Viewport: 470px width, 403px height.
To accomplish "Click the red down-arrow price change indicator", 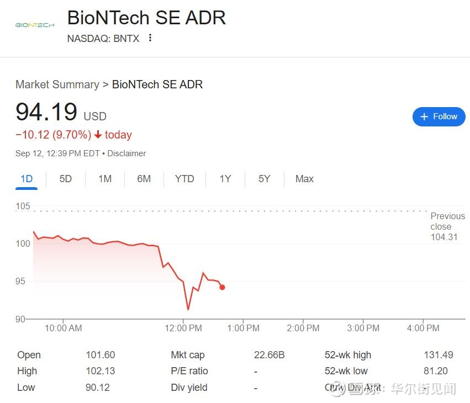I will [98, 135].
